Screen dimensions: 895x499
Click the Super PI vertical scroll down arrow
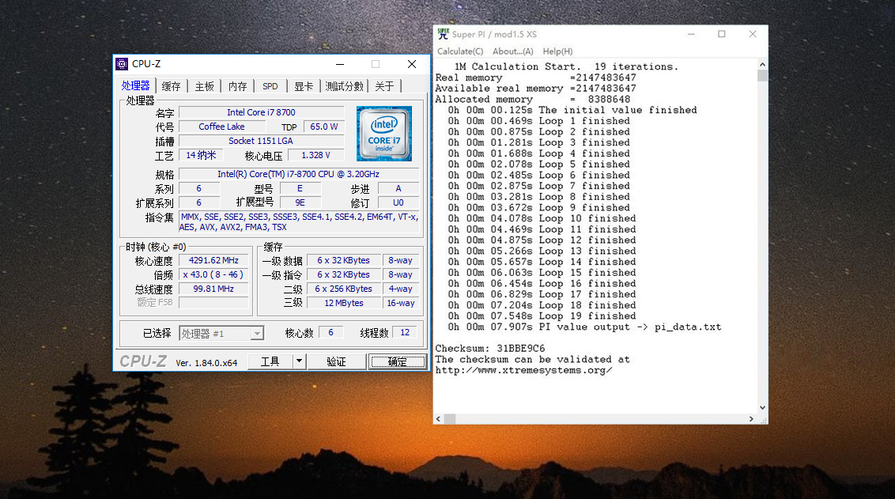click(x=763, y=407)
